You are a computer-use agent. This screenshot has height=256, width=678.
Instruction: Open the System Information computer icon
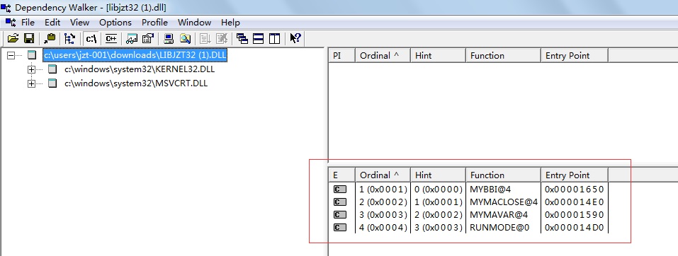coord(169,38)
